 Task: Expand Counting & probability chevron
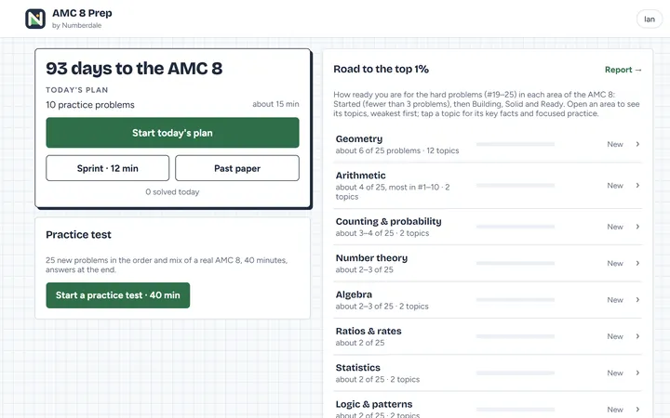(x=637, y=227)
